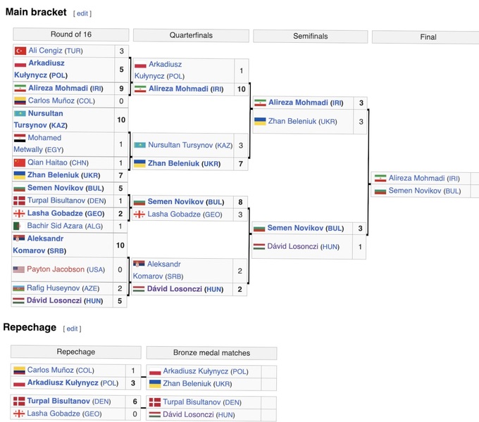479x422 pixels.
Task: Edit the Repechage section
Action: [x=73, y=328]
